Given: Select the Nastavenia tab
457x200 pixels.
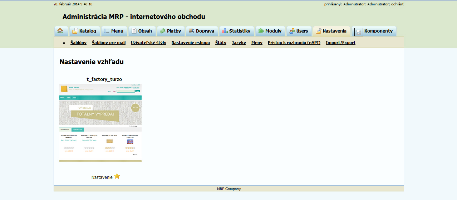Looking at the screenshot, I should pos(331,31).
